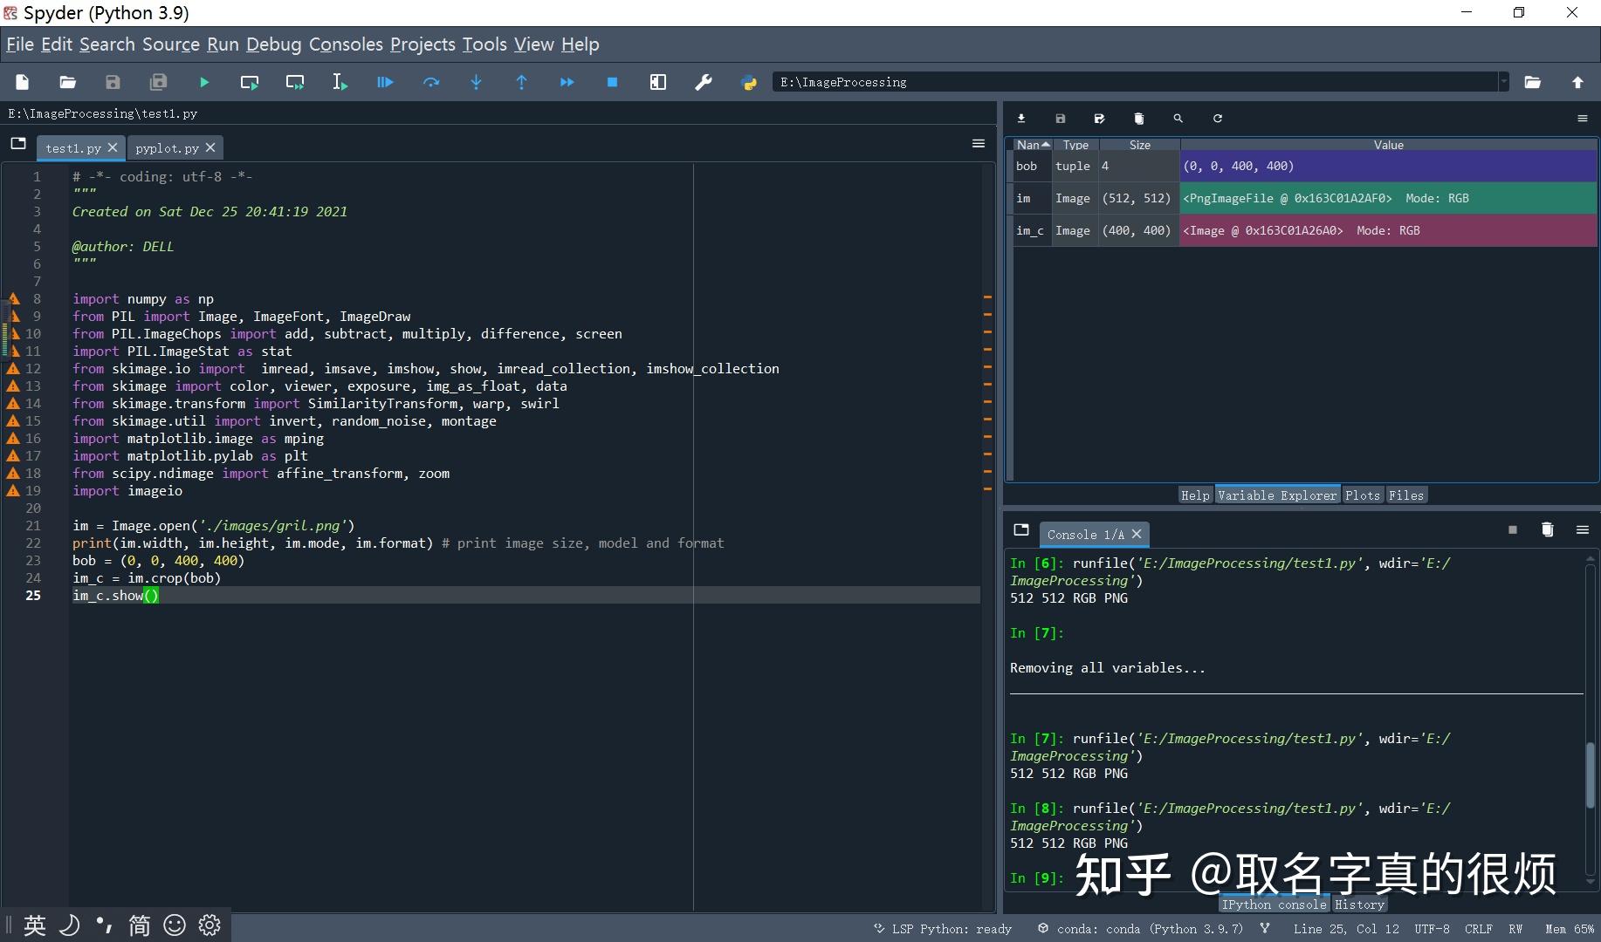Switch to History tab
The image size is (1601, 942).
[x=1359, y=904]
